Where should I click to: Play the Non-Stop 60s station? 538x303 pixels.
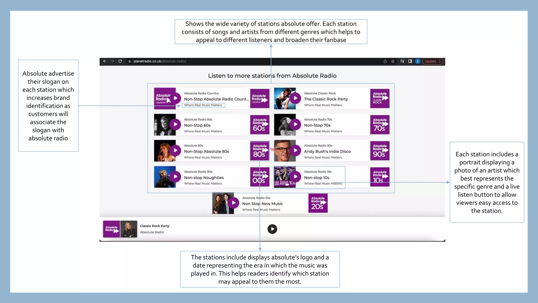[175, 124]
